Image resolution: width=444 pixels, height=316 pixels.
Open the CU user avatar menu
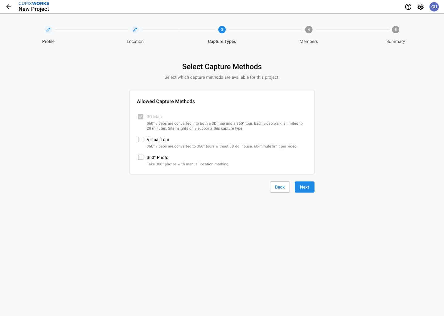coord(434,7)
